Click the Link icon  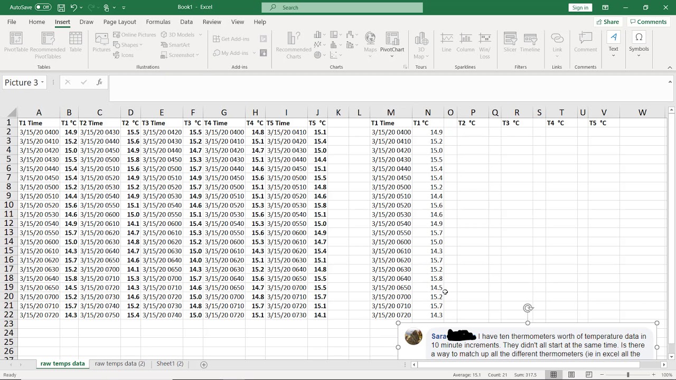tap(557, 43)
